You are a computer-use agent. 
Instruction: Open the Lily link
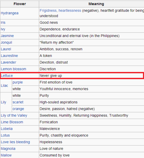(3, 102)
